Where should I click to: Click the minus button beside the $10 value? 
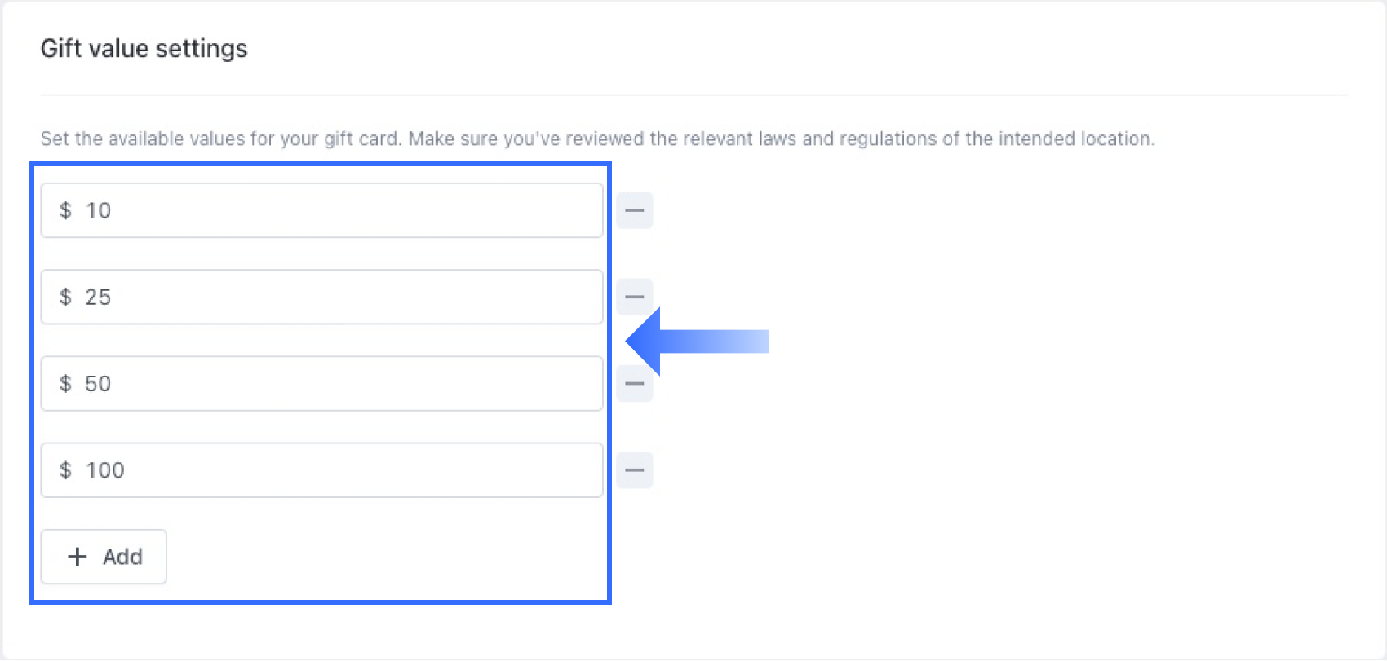[634, 210]
